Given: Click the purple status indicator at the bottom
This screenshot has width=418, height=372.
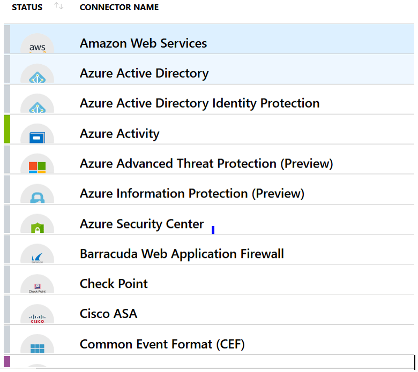Looking at the screenshot, I should (7, 361).
